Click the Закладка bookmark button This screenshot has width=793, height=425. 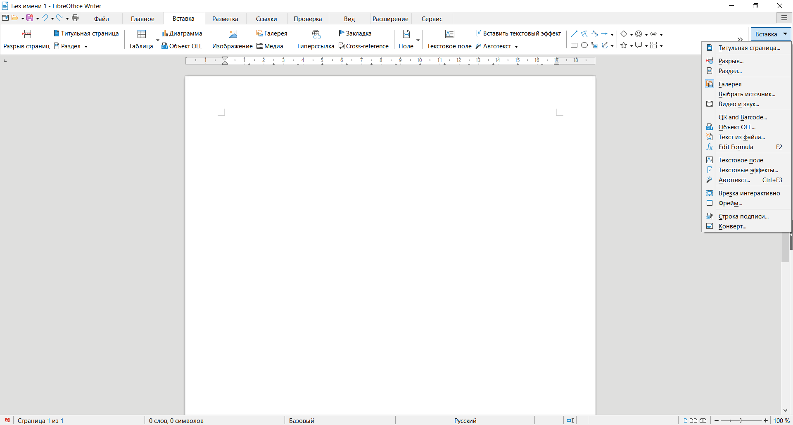pos(355,33)
